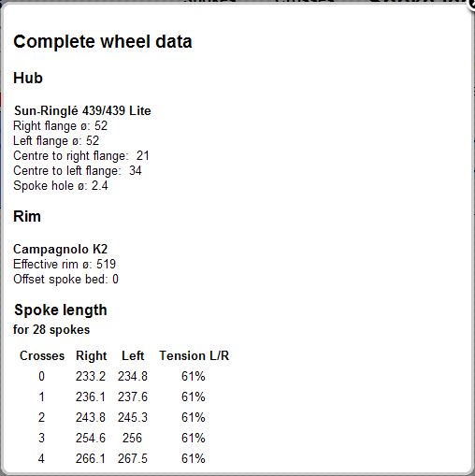
Task: Click the Campagnolo K2 rim name
Action: [x=61, y=250]
